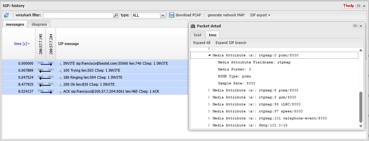Image resolution: width=369 pixels, height=141 pixels.
Task: Open the magnifier icon on the ACK row
Action: point(60,91)
